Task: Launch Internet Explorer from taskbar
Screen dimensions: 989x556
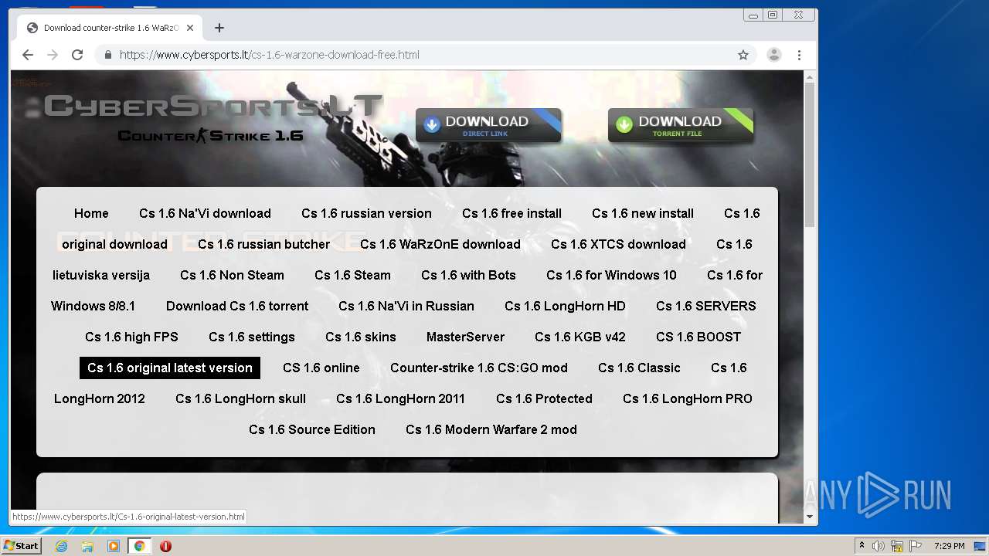Action: coord(62,546)
